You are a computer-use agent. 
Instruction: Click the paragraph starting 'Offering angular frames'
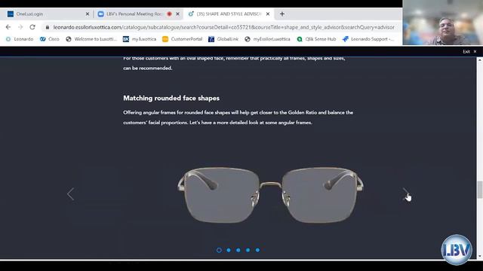click(238, 117)
